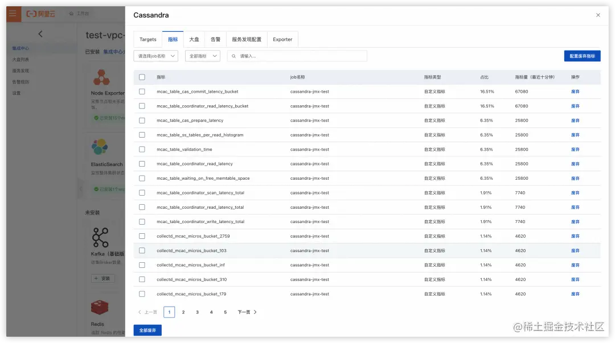Click the Kafka icon
The height and width of the screenshot is (343, 615).
(100, 237)
